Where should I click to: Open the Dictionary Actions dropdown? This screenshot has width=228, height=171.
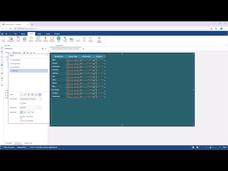click(x=8, y=53)
